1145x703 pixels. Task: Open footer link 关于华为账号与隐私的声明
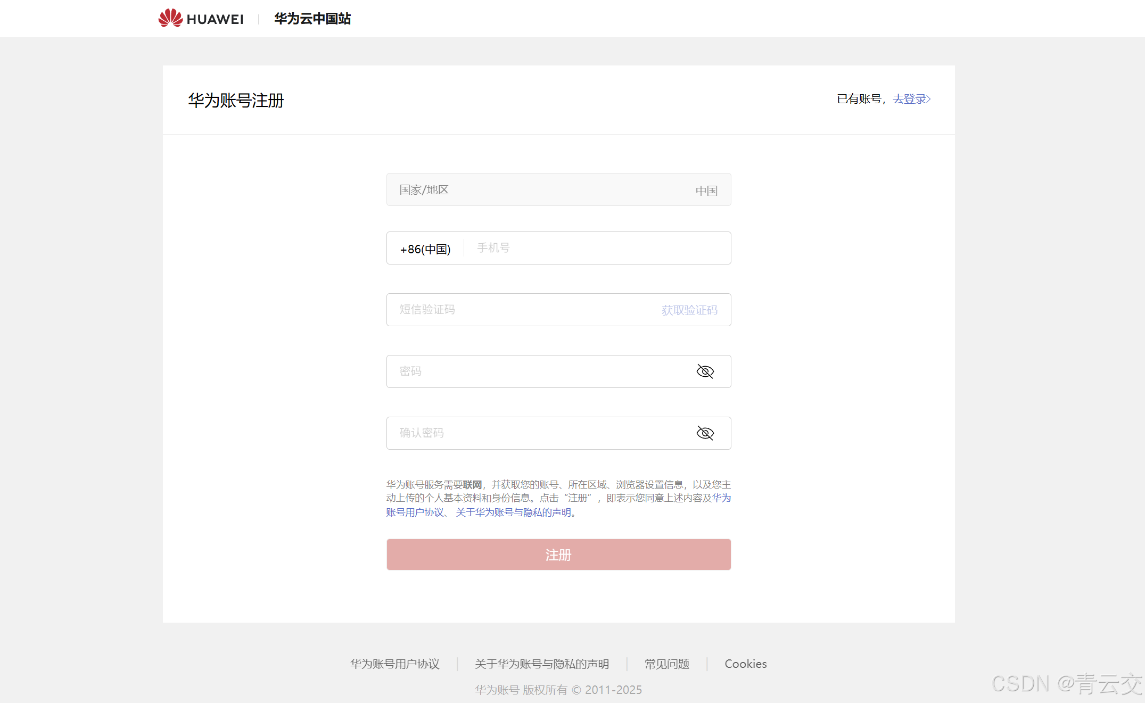[542, 664]
